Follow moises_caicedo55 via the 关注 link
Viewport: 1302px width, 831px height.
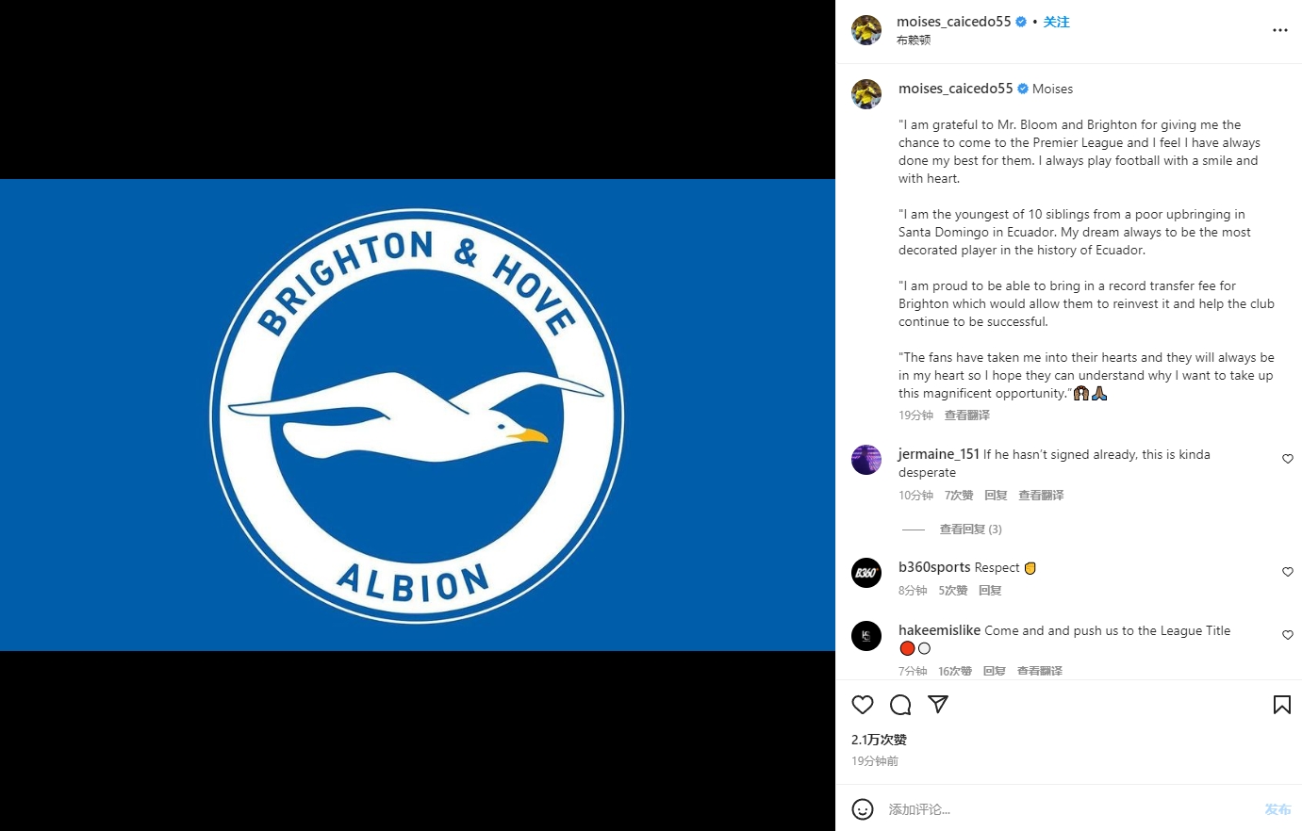[x=1056, y=22]
